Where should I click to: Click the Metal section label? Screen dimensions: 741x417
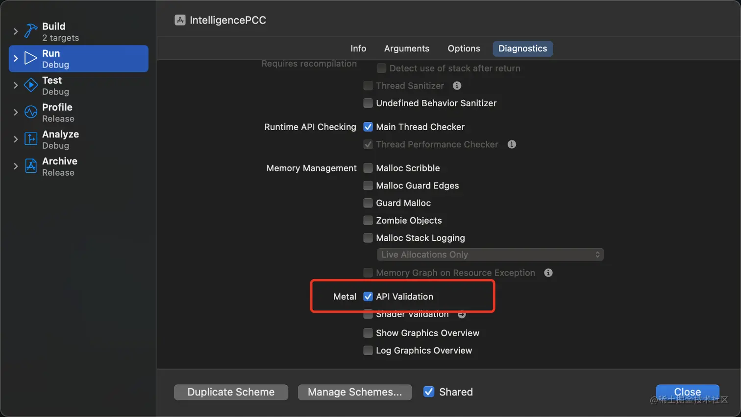[x=345, y=297]
